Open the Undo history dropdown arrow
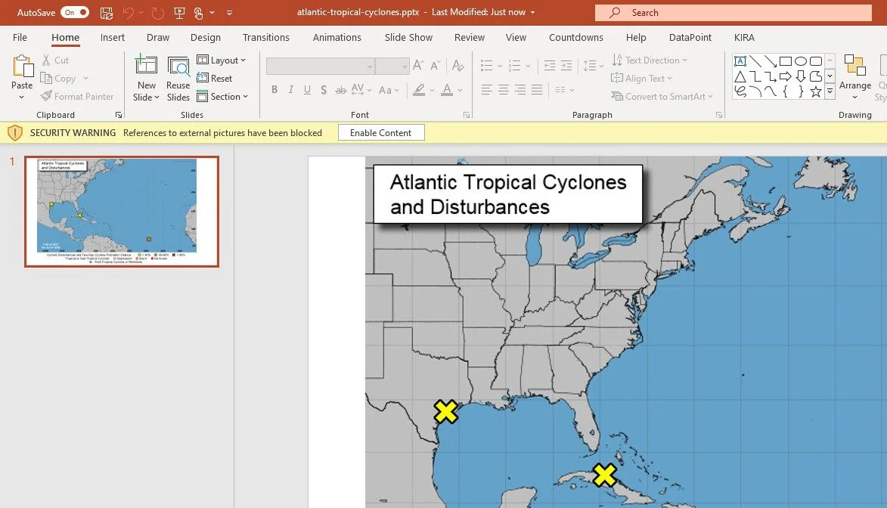 [x=141, y=12]
